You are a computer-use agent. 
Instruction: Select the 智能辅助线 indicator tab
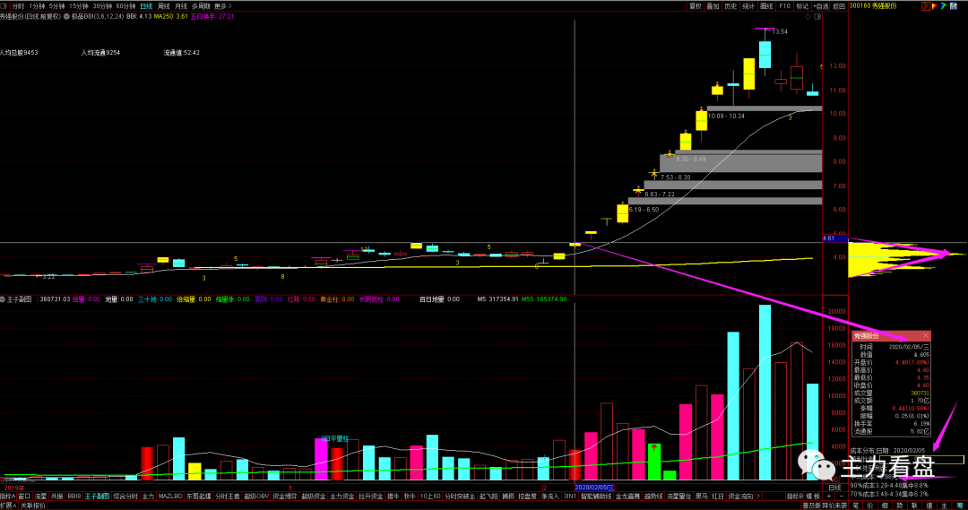click(x=596, y=497)
